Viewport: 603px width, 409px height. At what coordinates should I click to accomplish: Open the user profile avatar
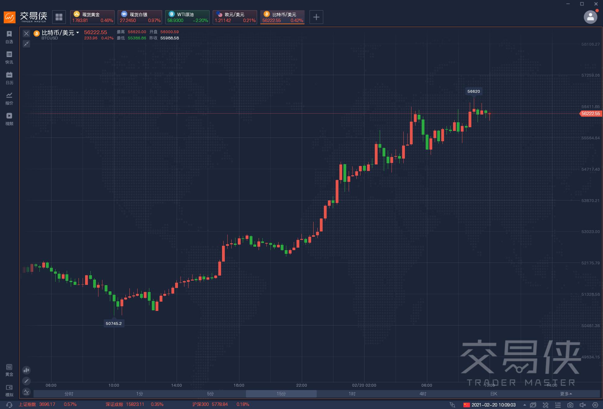click(590, 17)
